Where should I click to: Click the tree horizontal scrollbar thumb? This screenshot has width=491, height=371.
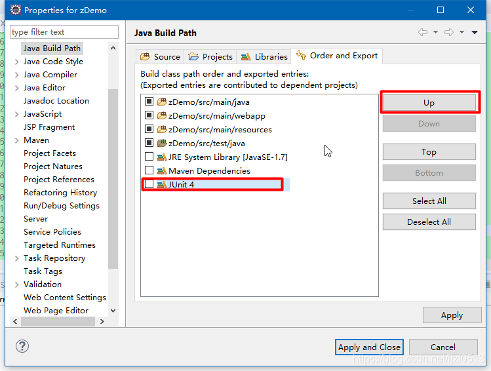pos(58,322)
